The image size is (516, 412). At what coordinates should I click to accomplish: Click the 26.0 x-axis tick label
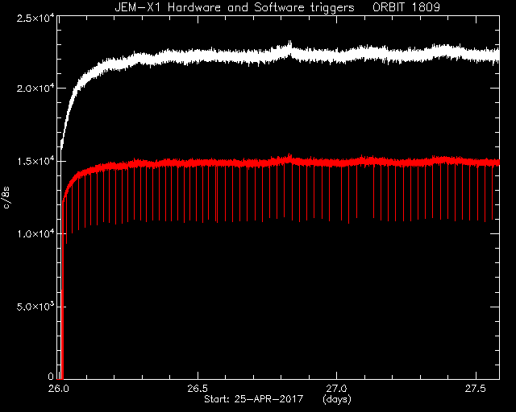tap(59, 389)
